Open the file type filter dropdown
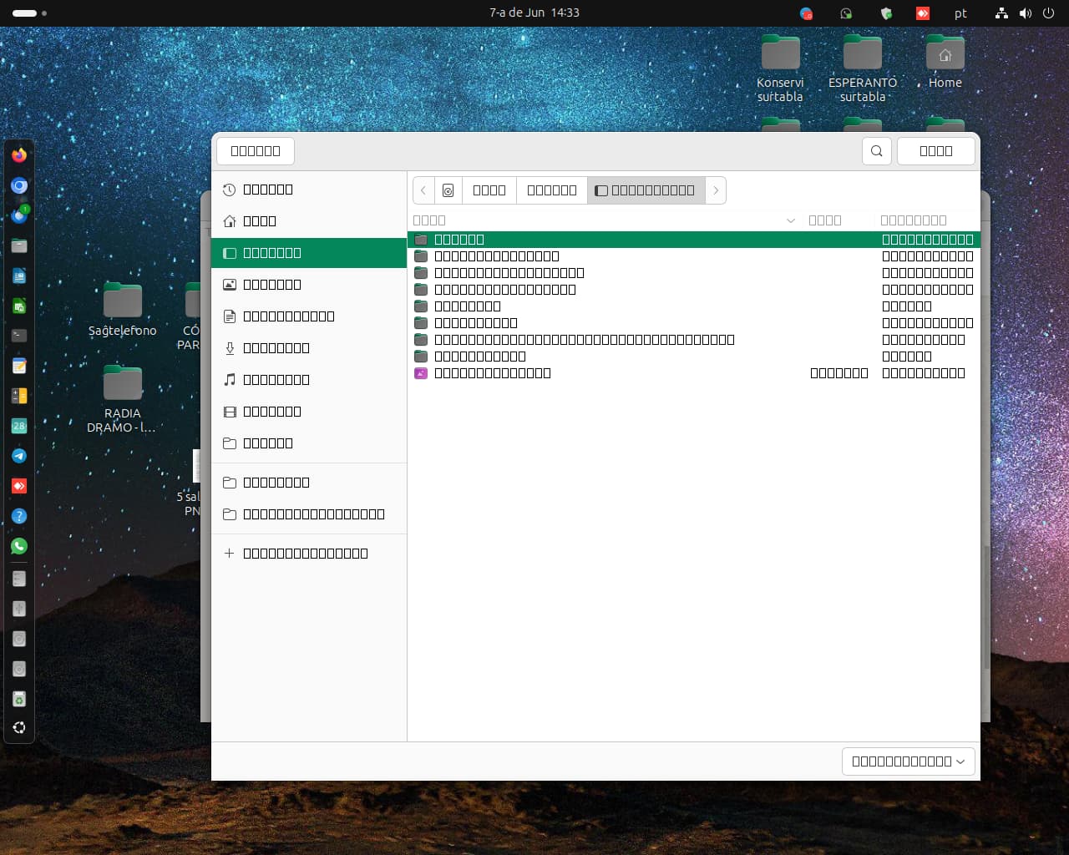 908,761
